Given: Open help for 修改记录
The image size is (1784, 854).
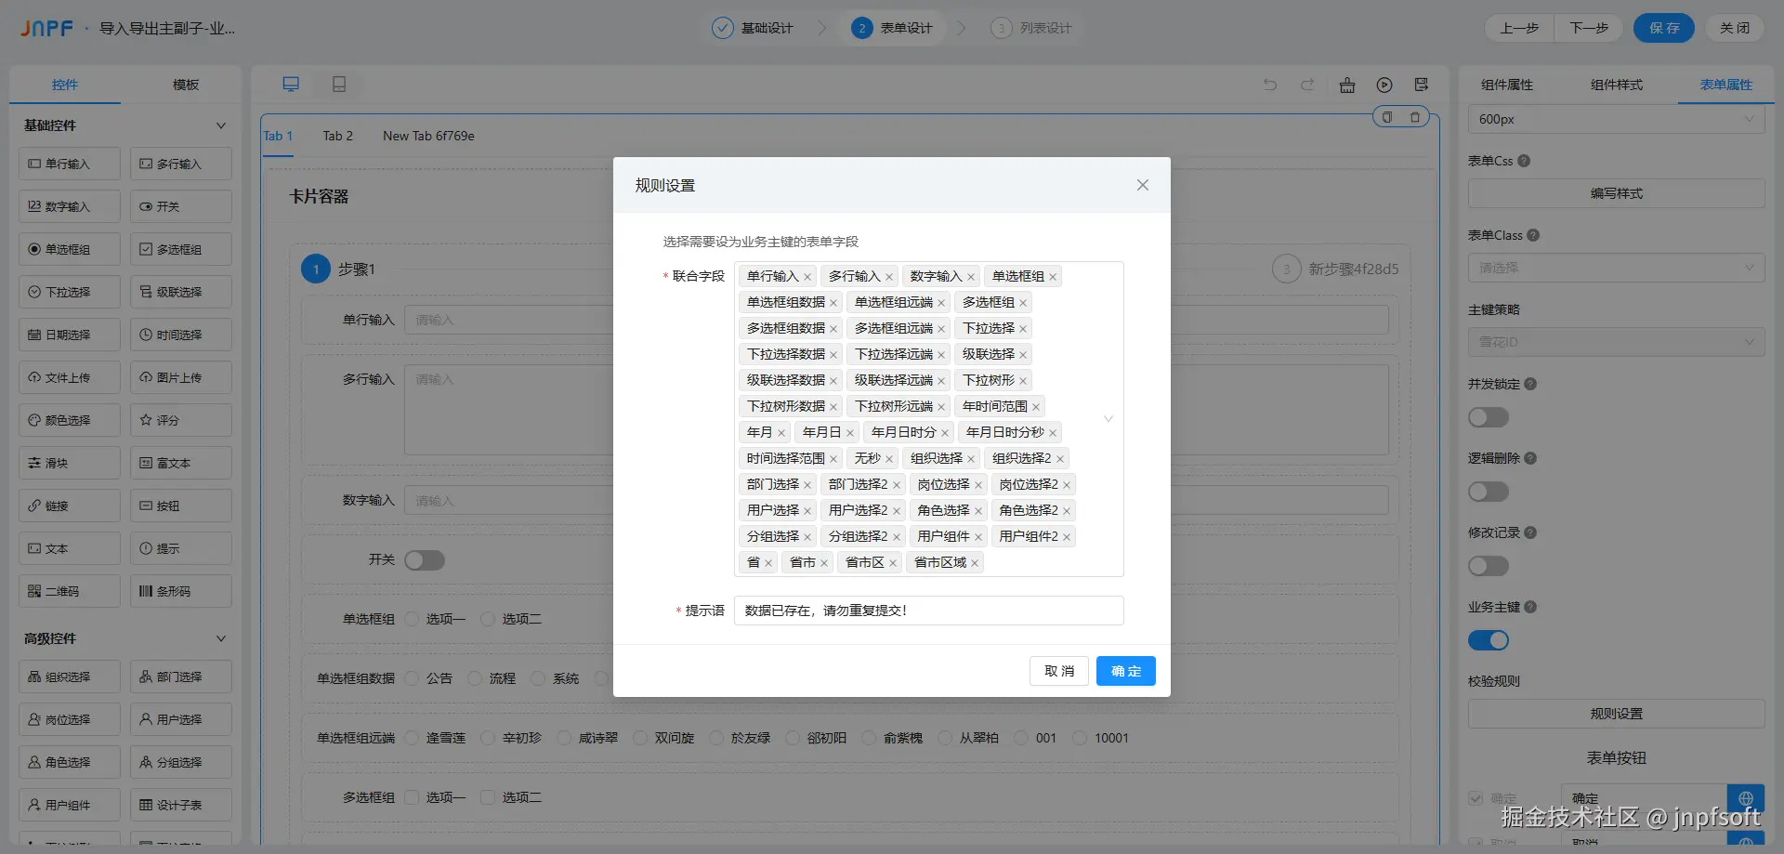Looking at the screenshot, I should [x=1530, y=532].
